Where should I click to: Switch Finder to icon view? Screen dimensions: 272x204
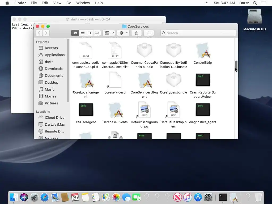75,33
